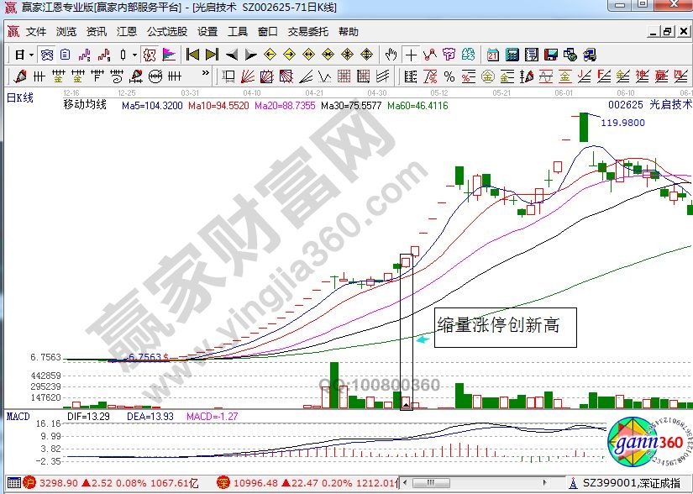The height and width of the screenshot is (494, 693).
Task: Click the black right arrow button
Action: (249, 55)
